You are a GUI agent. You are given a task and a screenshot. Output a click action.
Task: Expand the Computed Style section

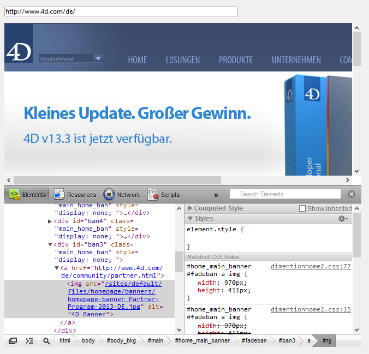point(190,208)
